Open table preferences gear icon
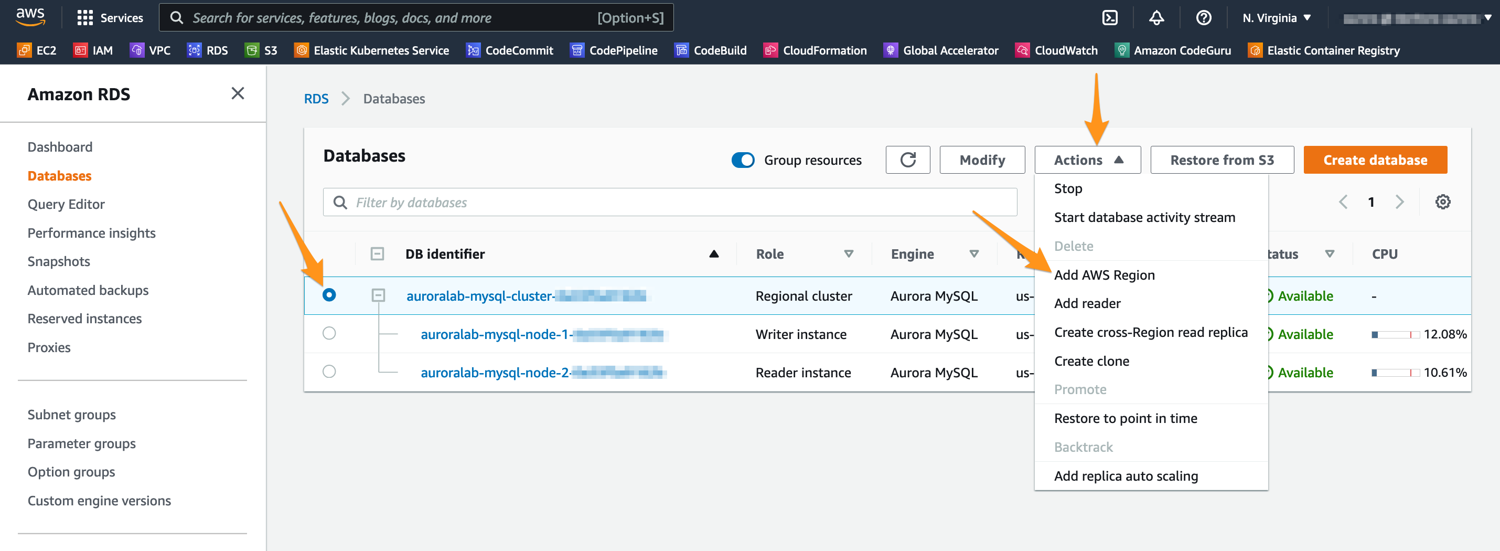The height and width of the screenshot is (551, 1500). coord(1442,202)
